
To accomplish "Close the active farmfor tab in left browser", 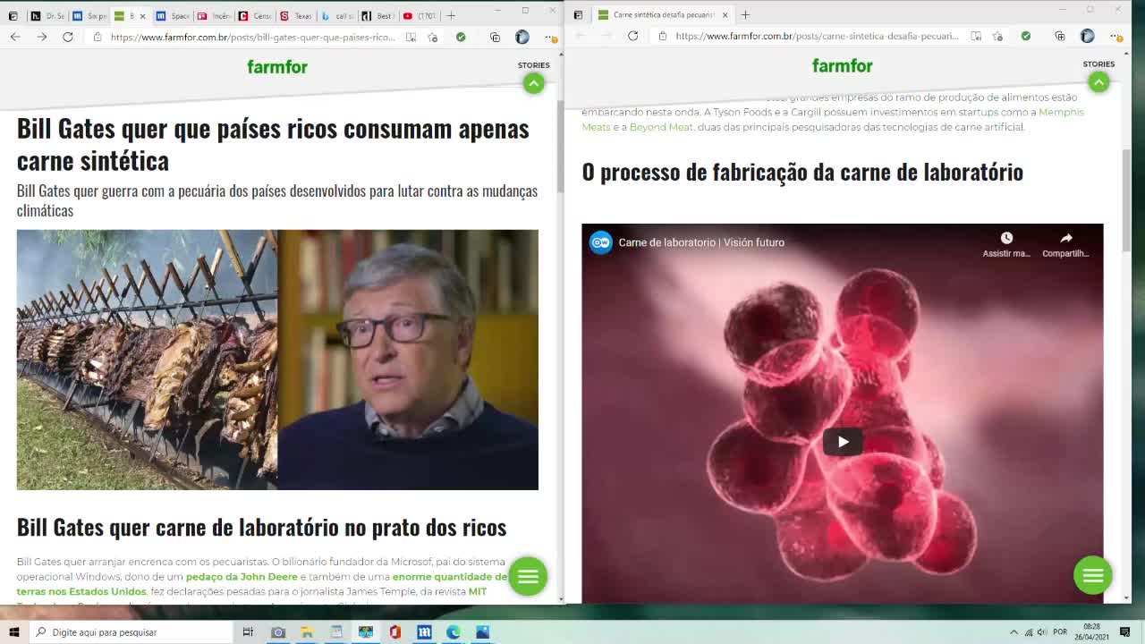I will (x=142, y=16).
